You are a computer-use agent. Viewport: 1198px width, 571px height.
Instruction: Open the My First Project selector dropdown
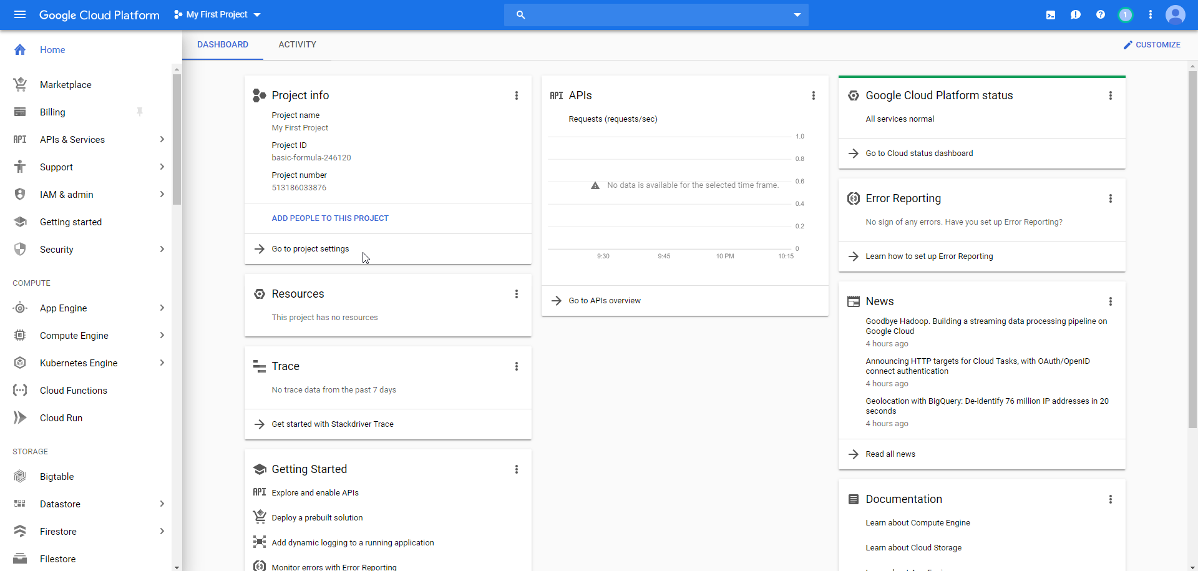pyautogui.click(x=217, y=15)
